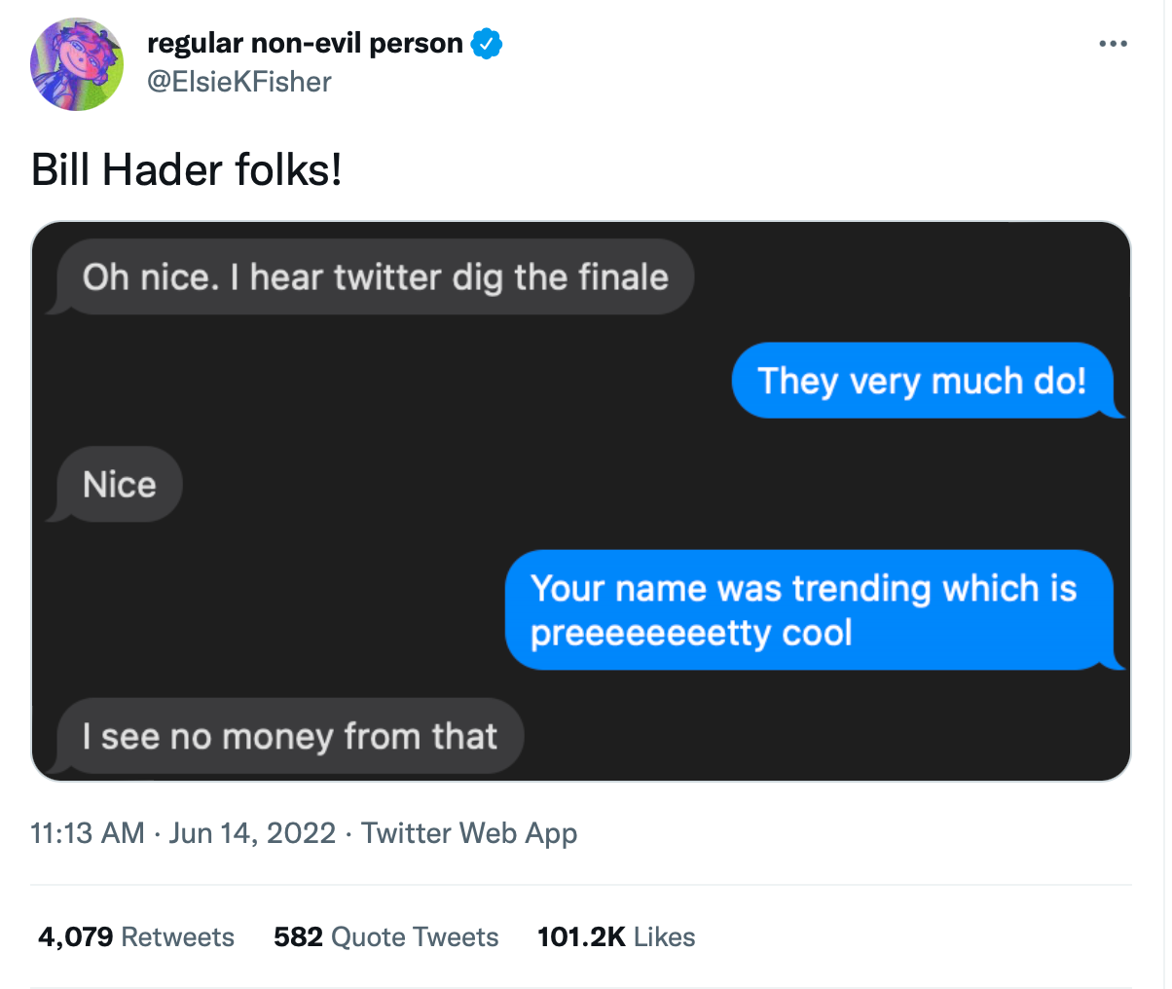Click the "Your name was trending" text line
This screenshot has width=1172, height=989.
pos(803,589)
